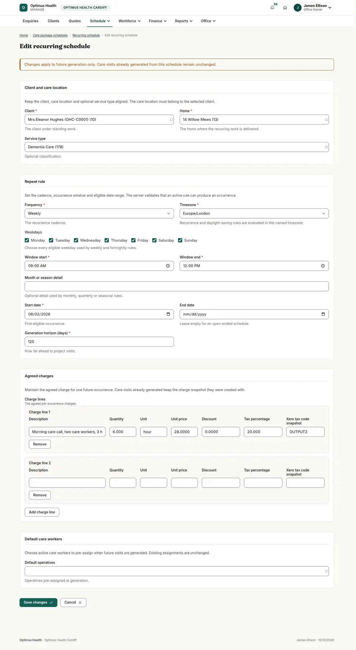Image resolution: width=356 pixels, height=650 pixels.
Task: Open the Window end clock picker icon
Action: point(323,266)
